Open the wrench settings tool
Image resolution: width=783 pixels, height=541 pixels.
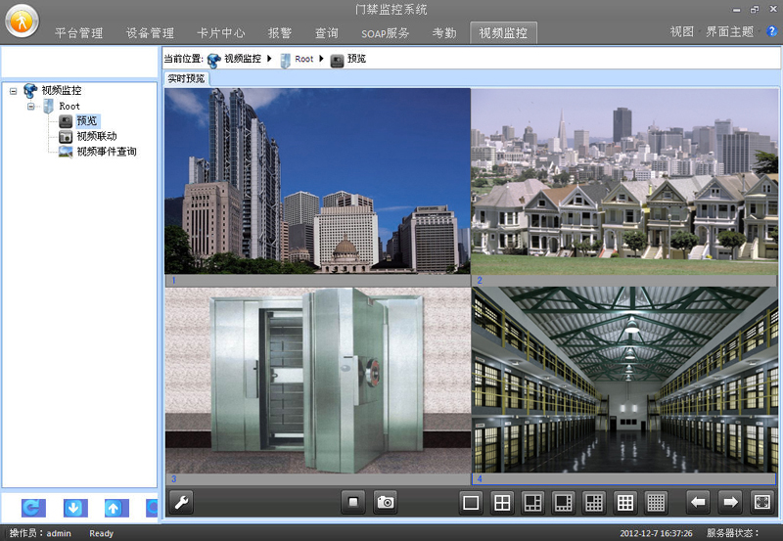[x=180, y=503]
